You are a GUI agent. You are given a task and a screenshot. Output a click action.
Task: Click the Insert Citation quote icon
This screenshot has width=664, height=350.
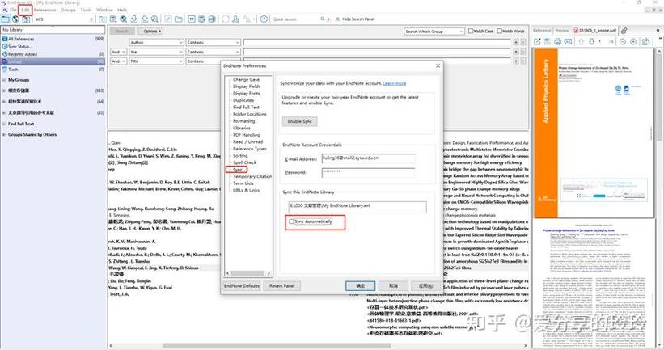(x=192, y=19)
